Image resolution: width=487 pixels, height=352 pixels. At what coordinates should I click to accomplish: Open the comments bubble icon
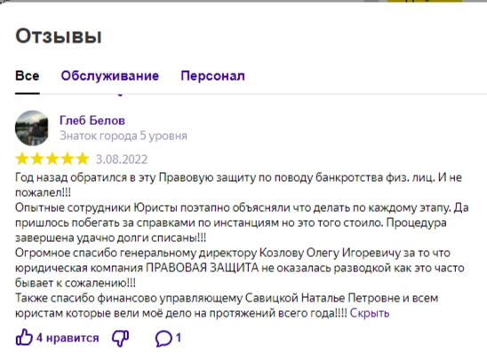click(164, 338)
